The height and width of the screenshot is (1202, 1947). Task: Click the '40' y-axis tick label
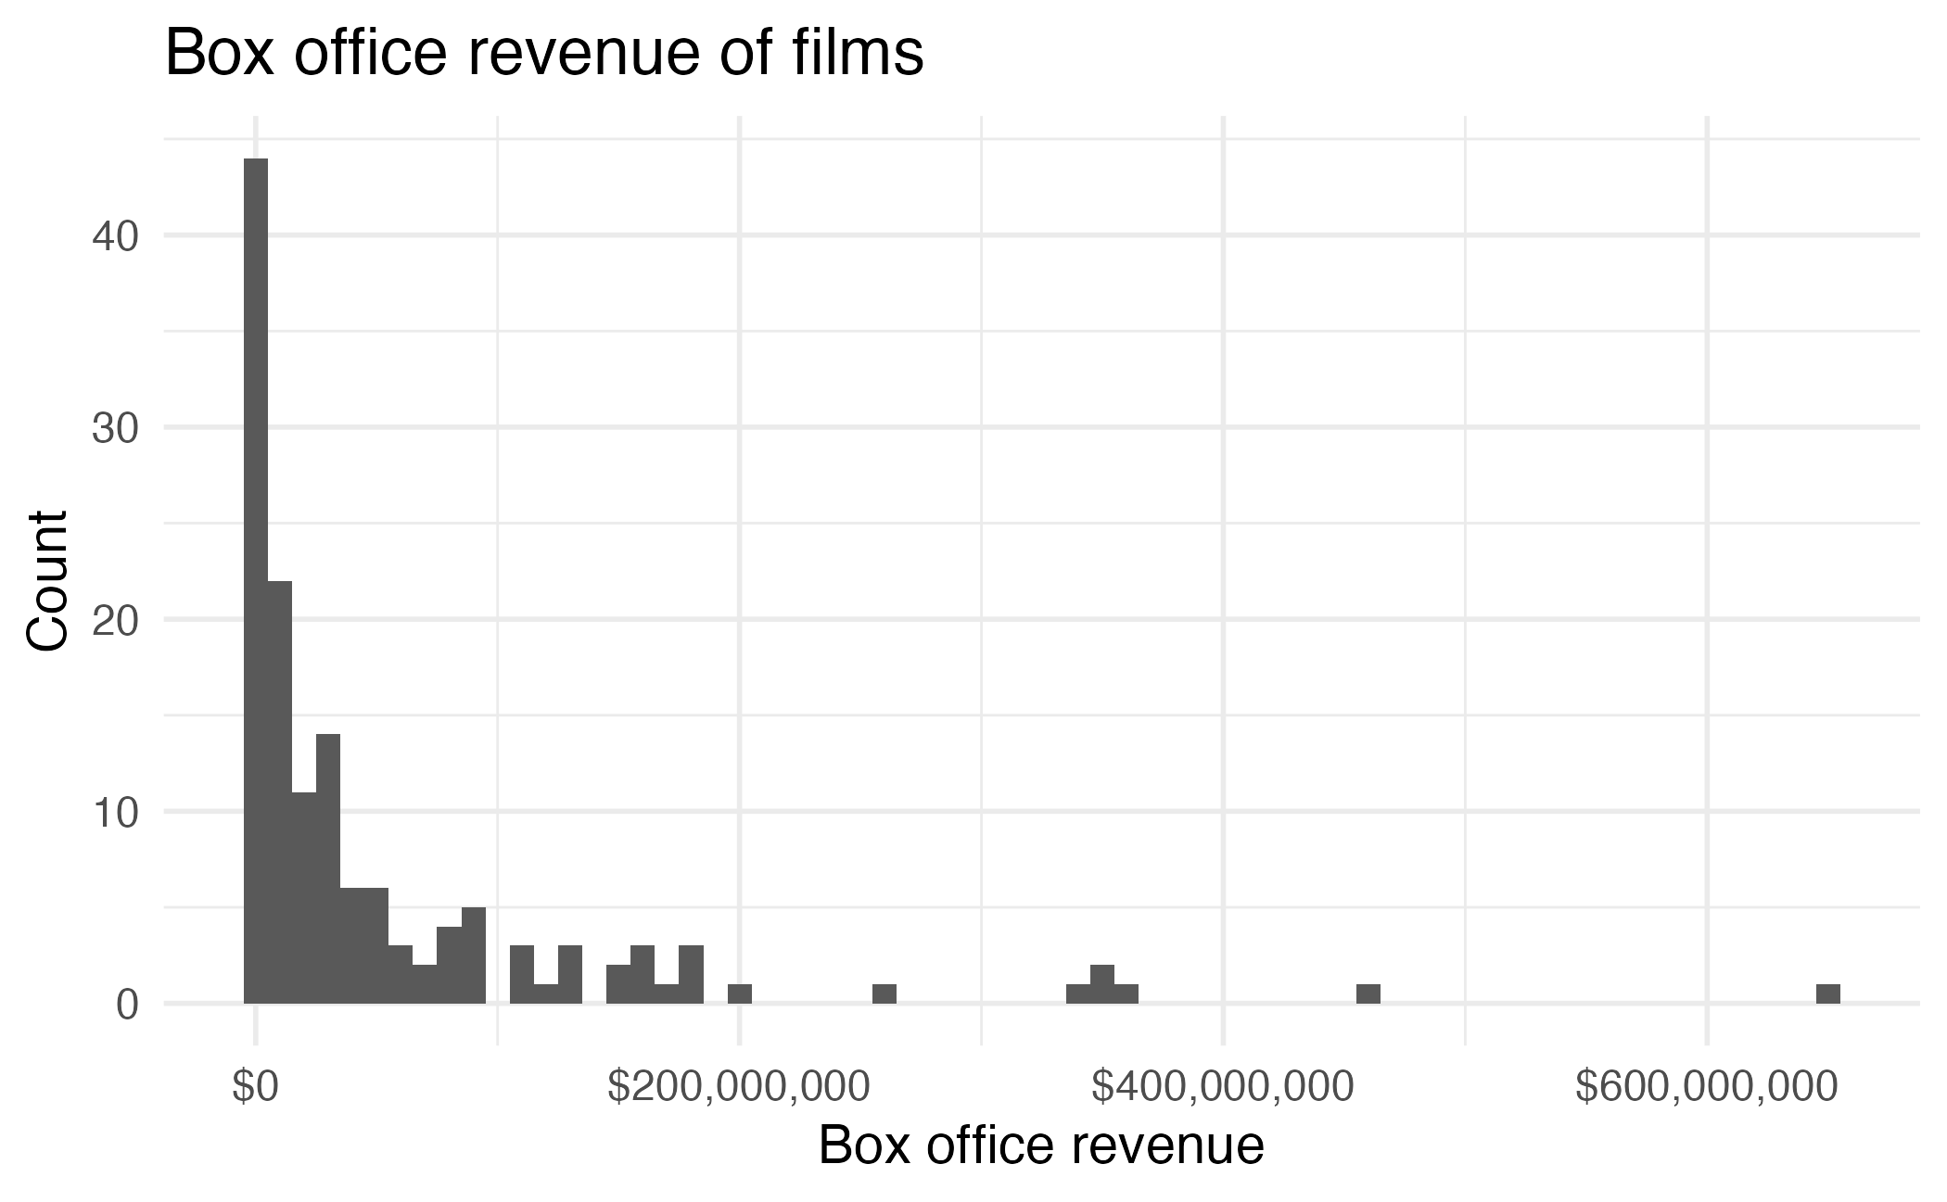(x=115, y=235)
